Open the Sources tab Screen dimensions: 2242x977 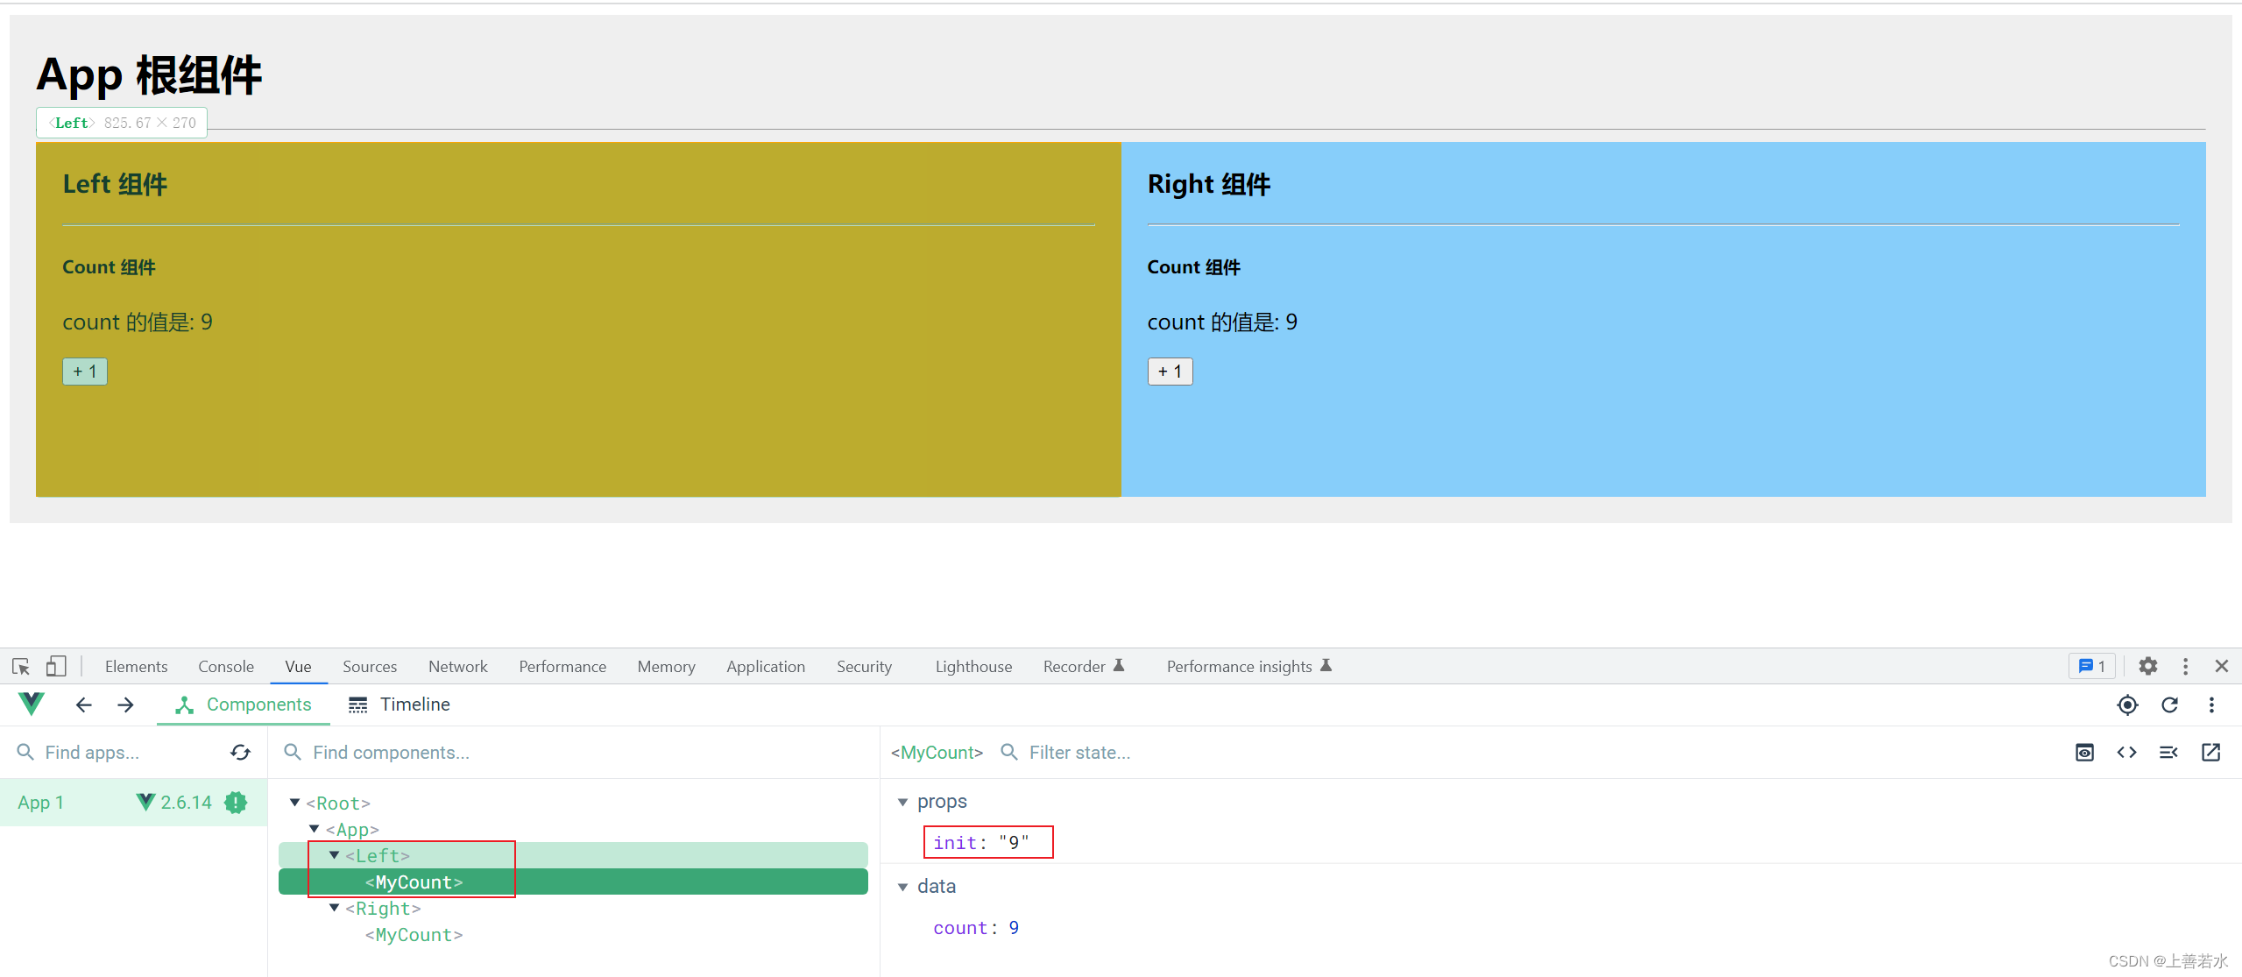click(x=370, y=667)
